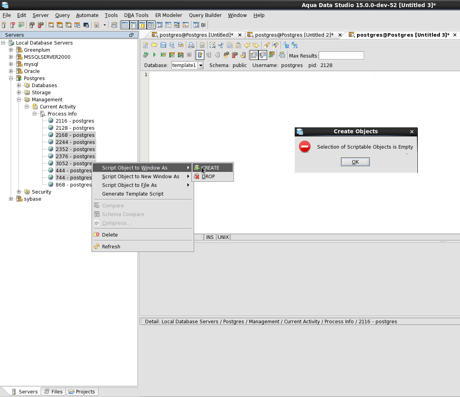Click the Cut scissors icon

pos(221,45)
